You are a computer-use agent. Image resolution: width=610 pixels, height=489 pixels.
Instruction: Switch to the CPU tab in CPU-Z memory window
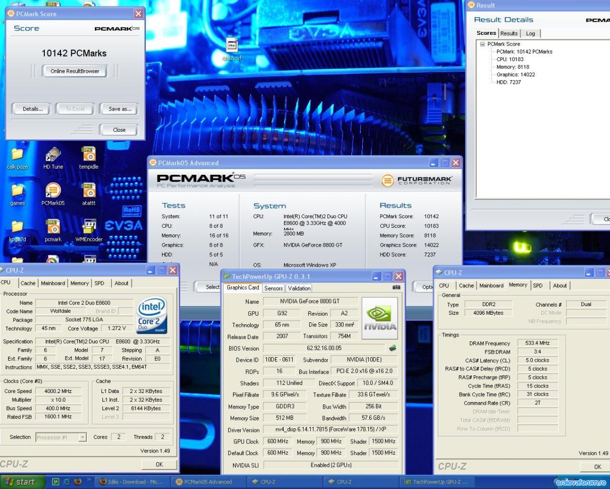pos(444,286)
